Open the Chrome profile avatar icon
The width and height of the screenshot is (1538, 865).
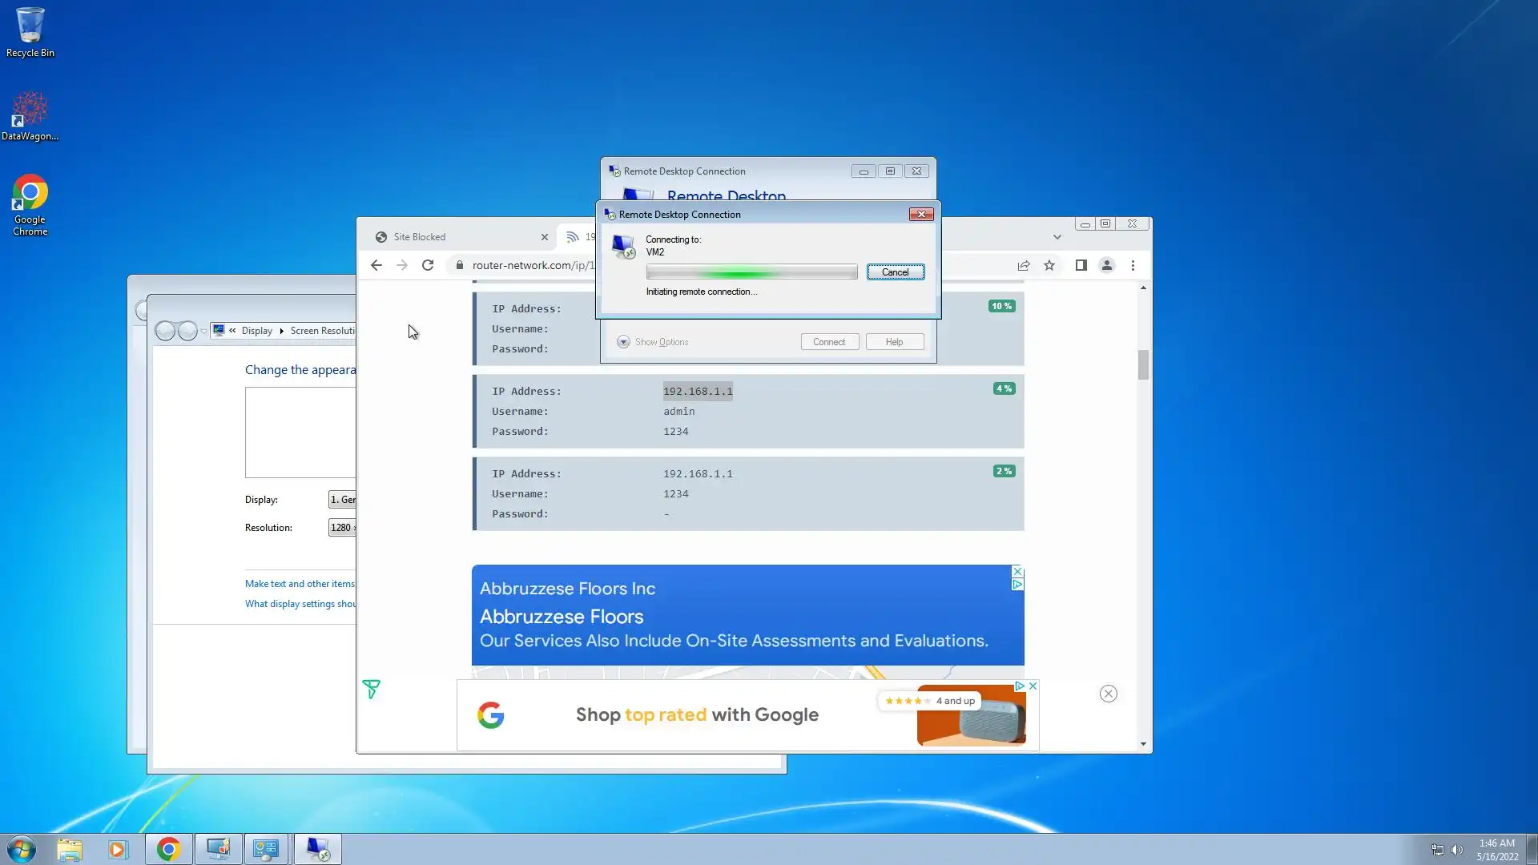[1106, 265]
